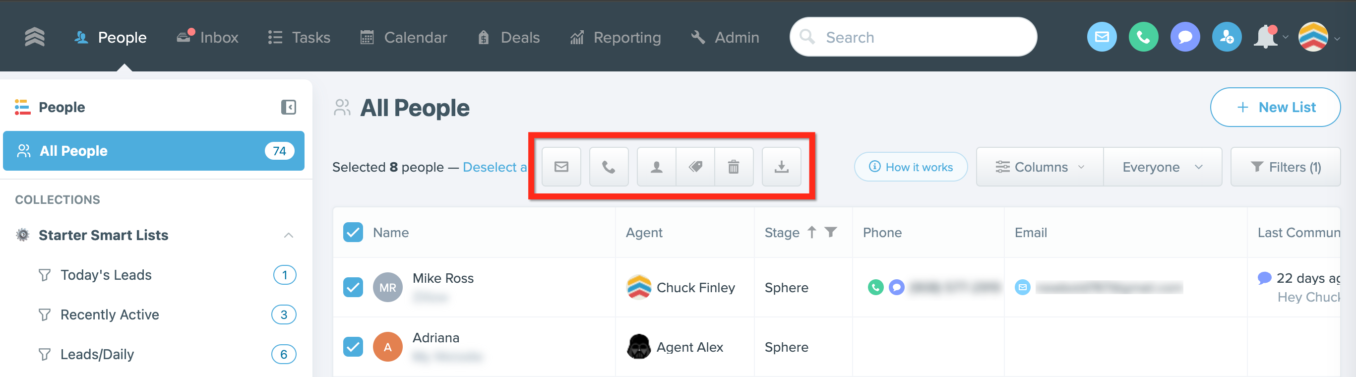Open the green phone dialer icon
Viewport: 1356px width, 377px height.
coord(1143,37)
